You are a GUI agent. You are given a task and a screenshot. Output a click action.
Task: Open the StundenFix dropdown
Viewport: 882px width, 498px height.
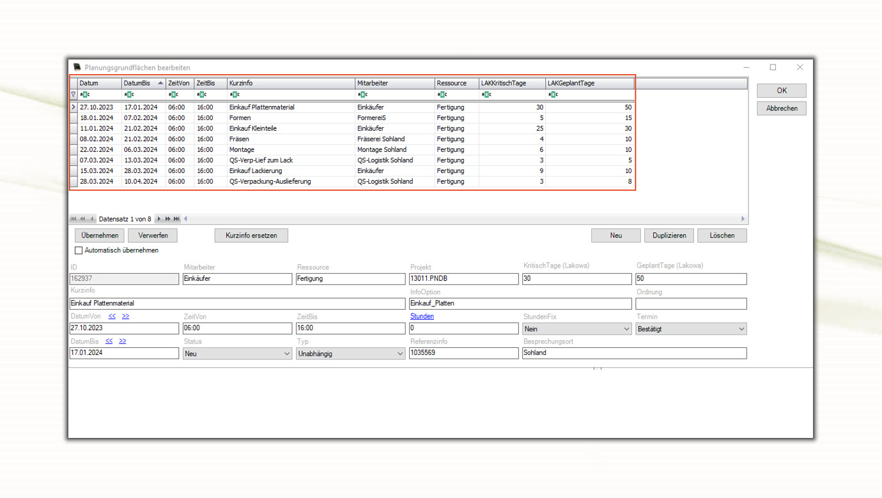[576, 329]
